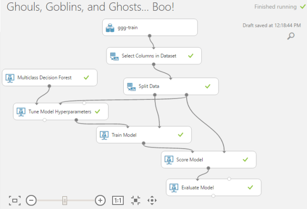Click the zoom out minus button
The image size is (307, 209).
pyautogui.click(x=31, y=200)
